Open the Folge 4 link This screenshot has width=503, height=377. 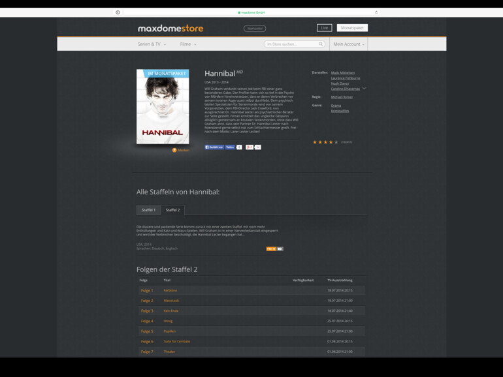(147, 322)
